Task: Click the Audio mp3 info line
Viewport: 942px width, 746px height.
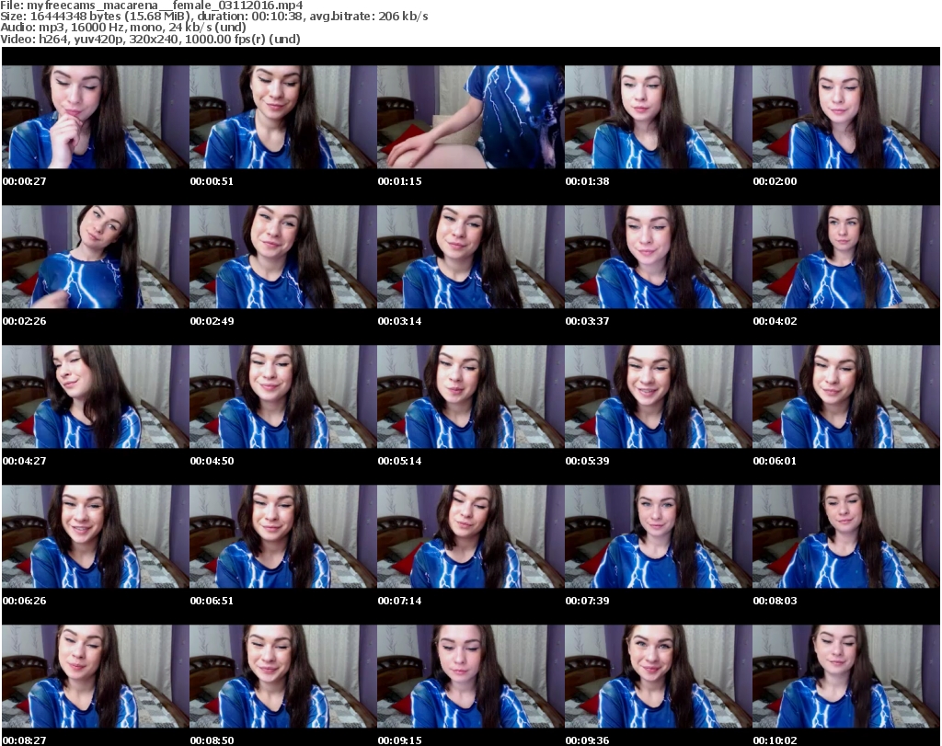Action: (x=123, y=27)
